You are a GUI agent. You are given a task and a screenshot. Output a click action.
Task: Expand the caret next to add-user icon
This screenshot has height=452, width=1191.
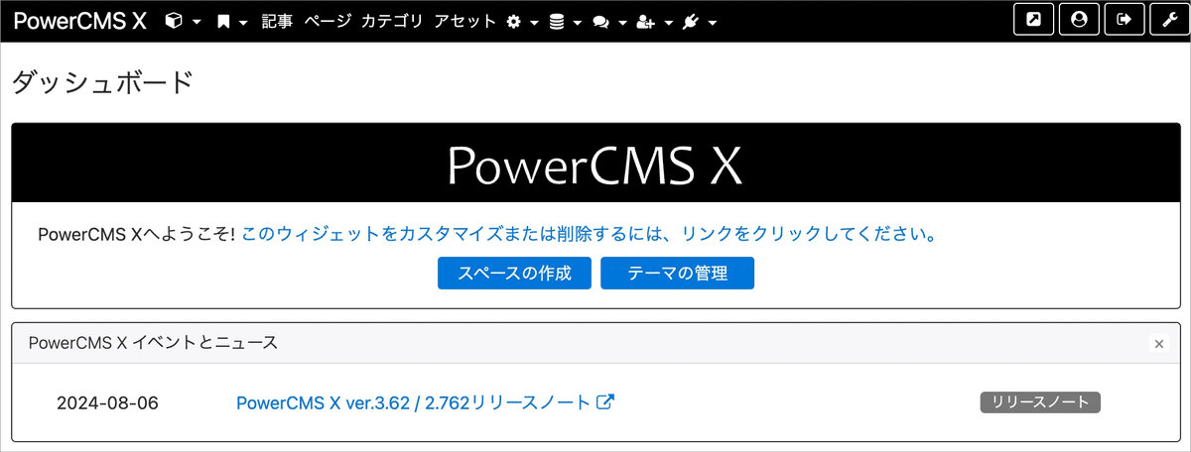(668, 22)
